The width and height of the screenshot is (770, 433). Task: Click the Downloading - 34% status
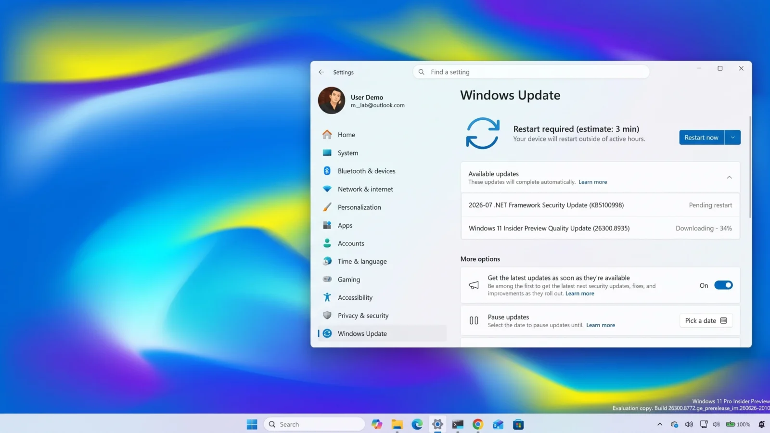coord(704,228)
